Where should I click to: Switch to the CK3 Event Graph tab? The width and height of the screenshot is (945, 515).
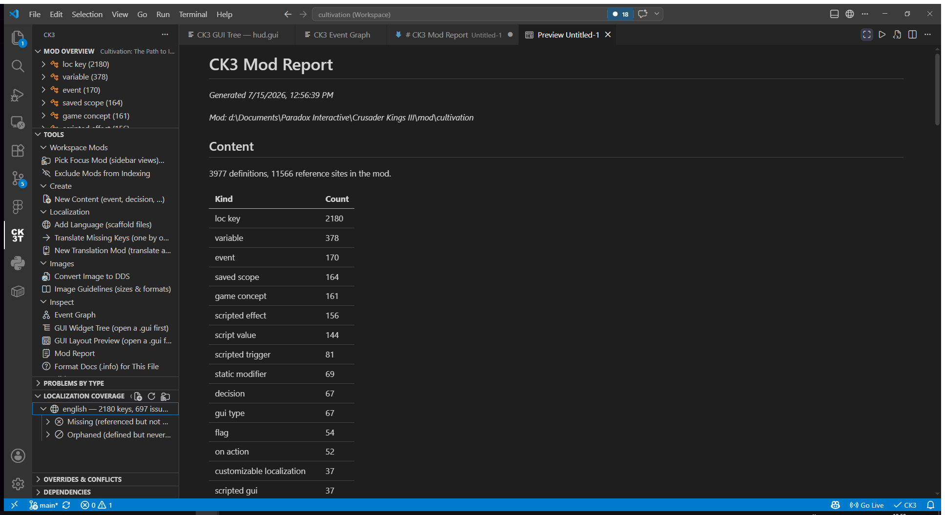click(x=337, y=35)
